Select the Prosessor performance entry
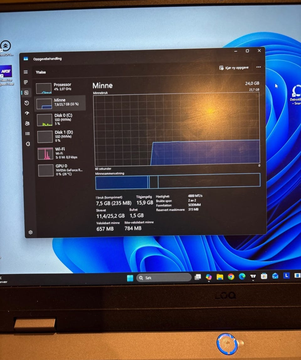The width and height of the screenshot is (301, 360). (x=60, y=88)
